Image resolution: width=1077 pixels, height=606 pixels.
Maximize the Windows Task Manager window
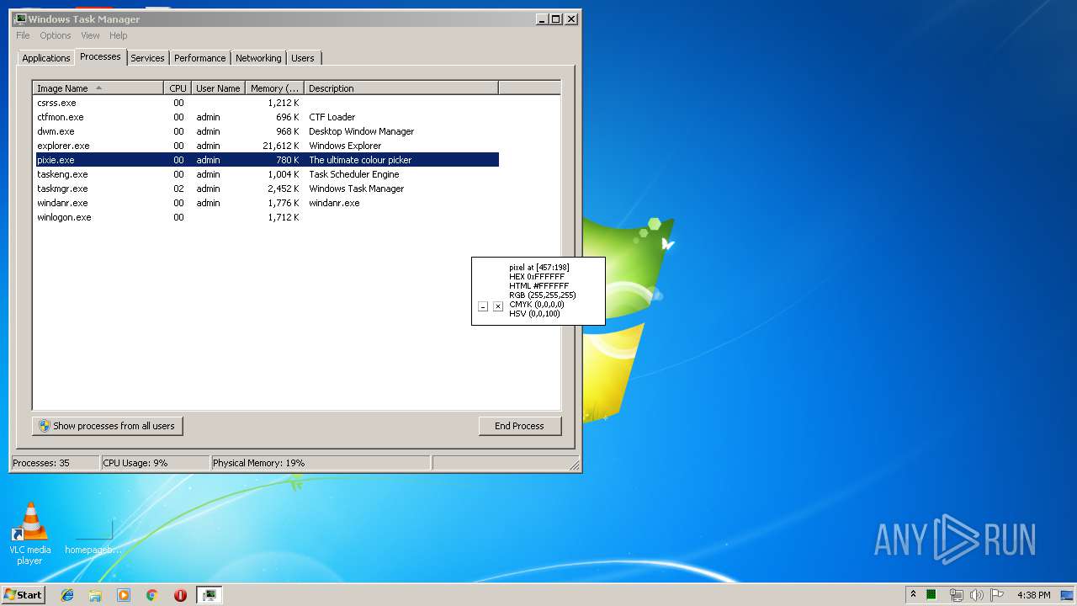[x=555, y=19]
